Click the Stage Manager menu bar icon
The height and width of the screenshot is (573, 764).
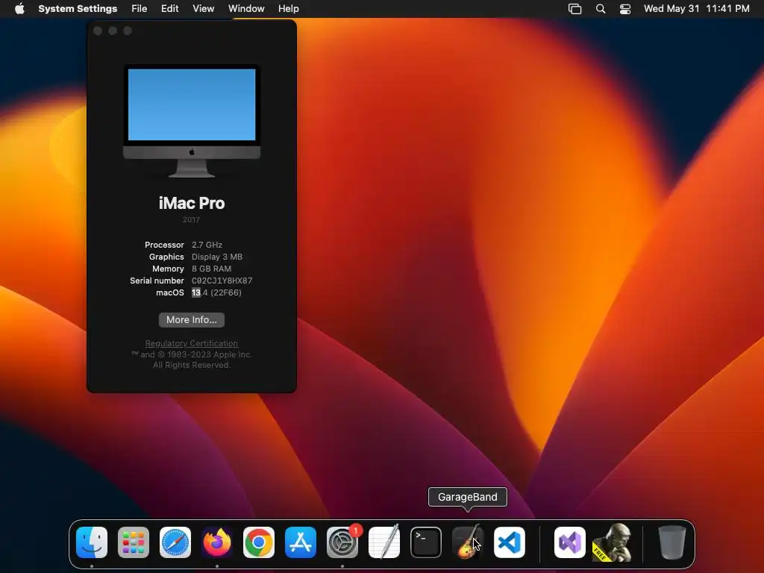pos(575,9)
